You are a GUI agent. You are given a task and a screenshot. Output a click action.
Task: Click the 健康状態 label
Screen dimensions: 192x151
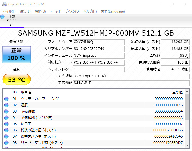[x=16, y=42]
